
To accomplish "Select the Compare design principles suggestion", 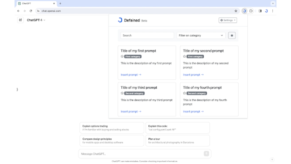I will tap(112, 141).
